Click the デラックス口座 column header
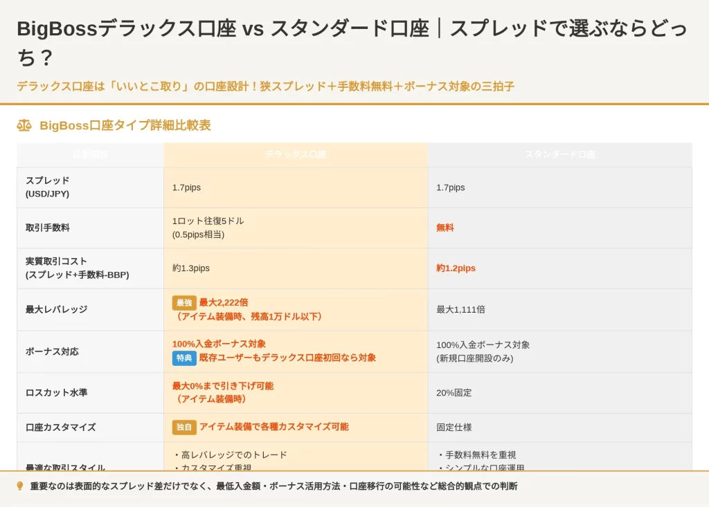 pos(296,154)
